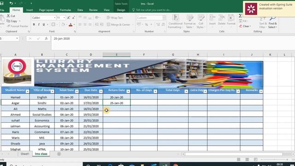This screenshot has height=166, width=295.
Task: Select the student name cell Shoaib
Action: point(15,143)
